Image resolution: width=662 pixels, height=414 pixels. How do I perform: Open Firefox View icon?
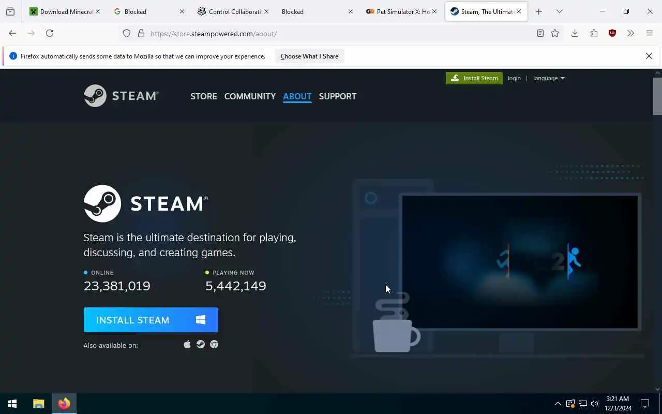pos(10,11)
